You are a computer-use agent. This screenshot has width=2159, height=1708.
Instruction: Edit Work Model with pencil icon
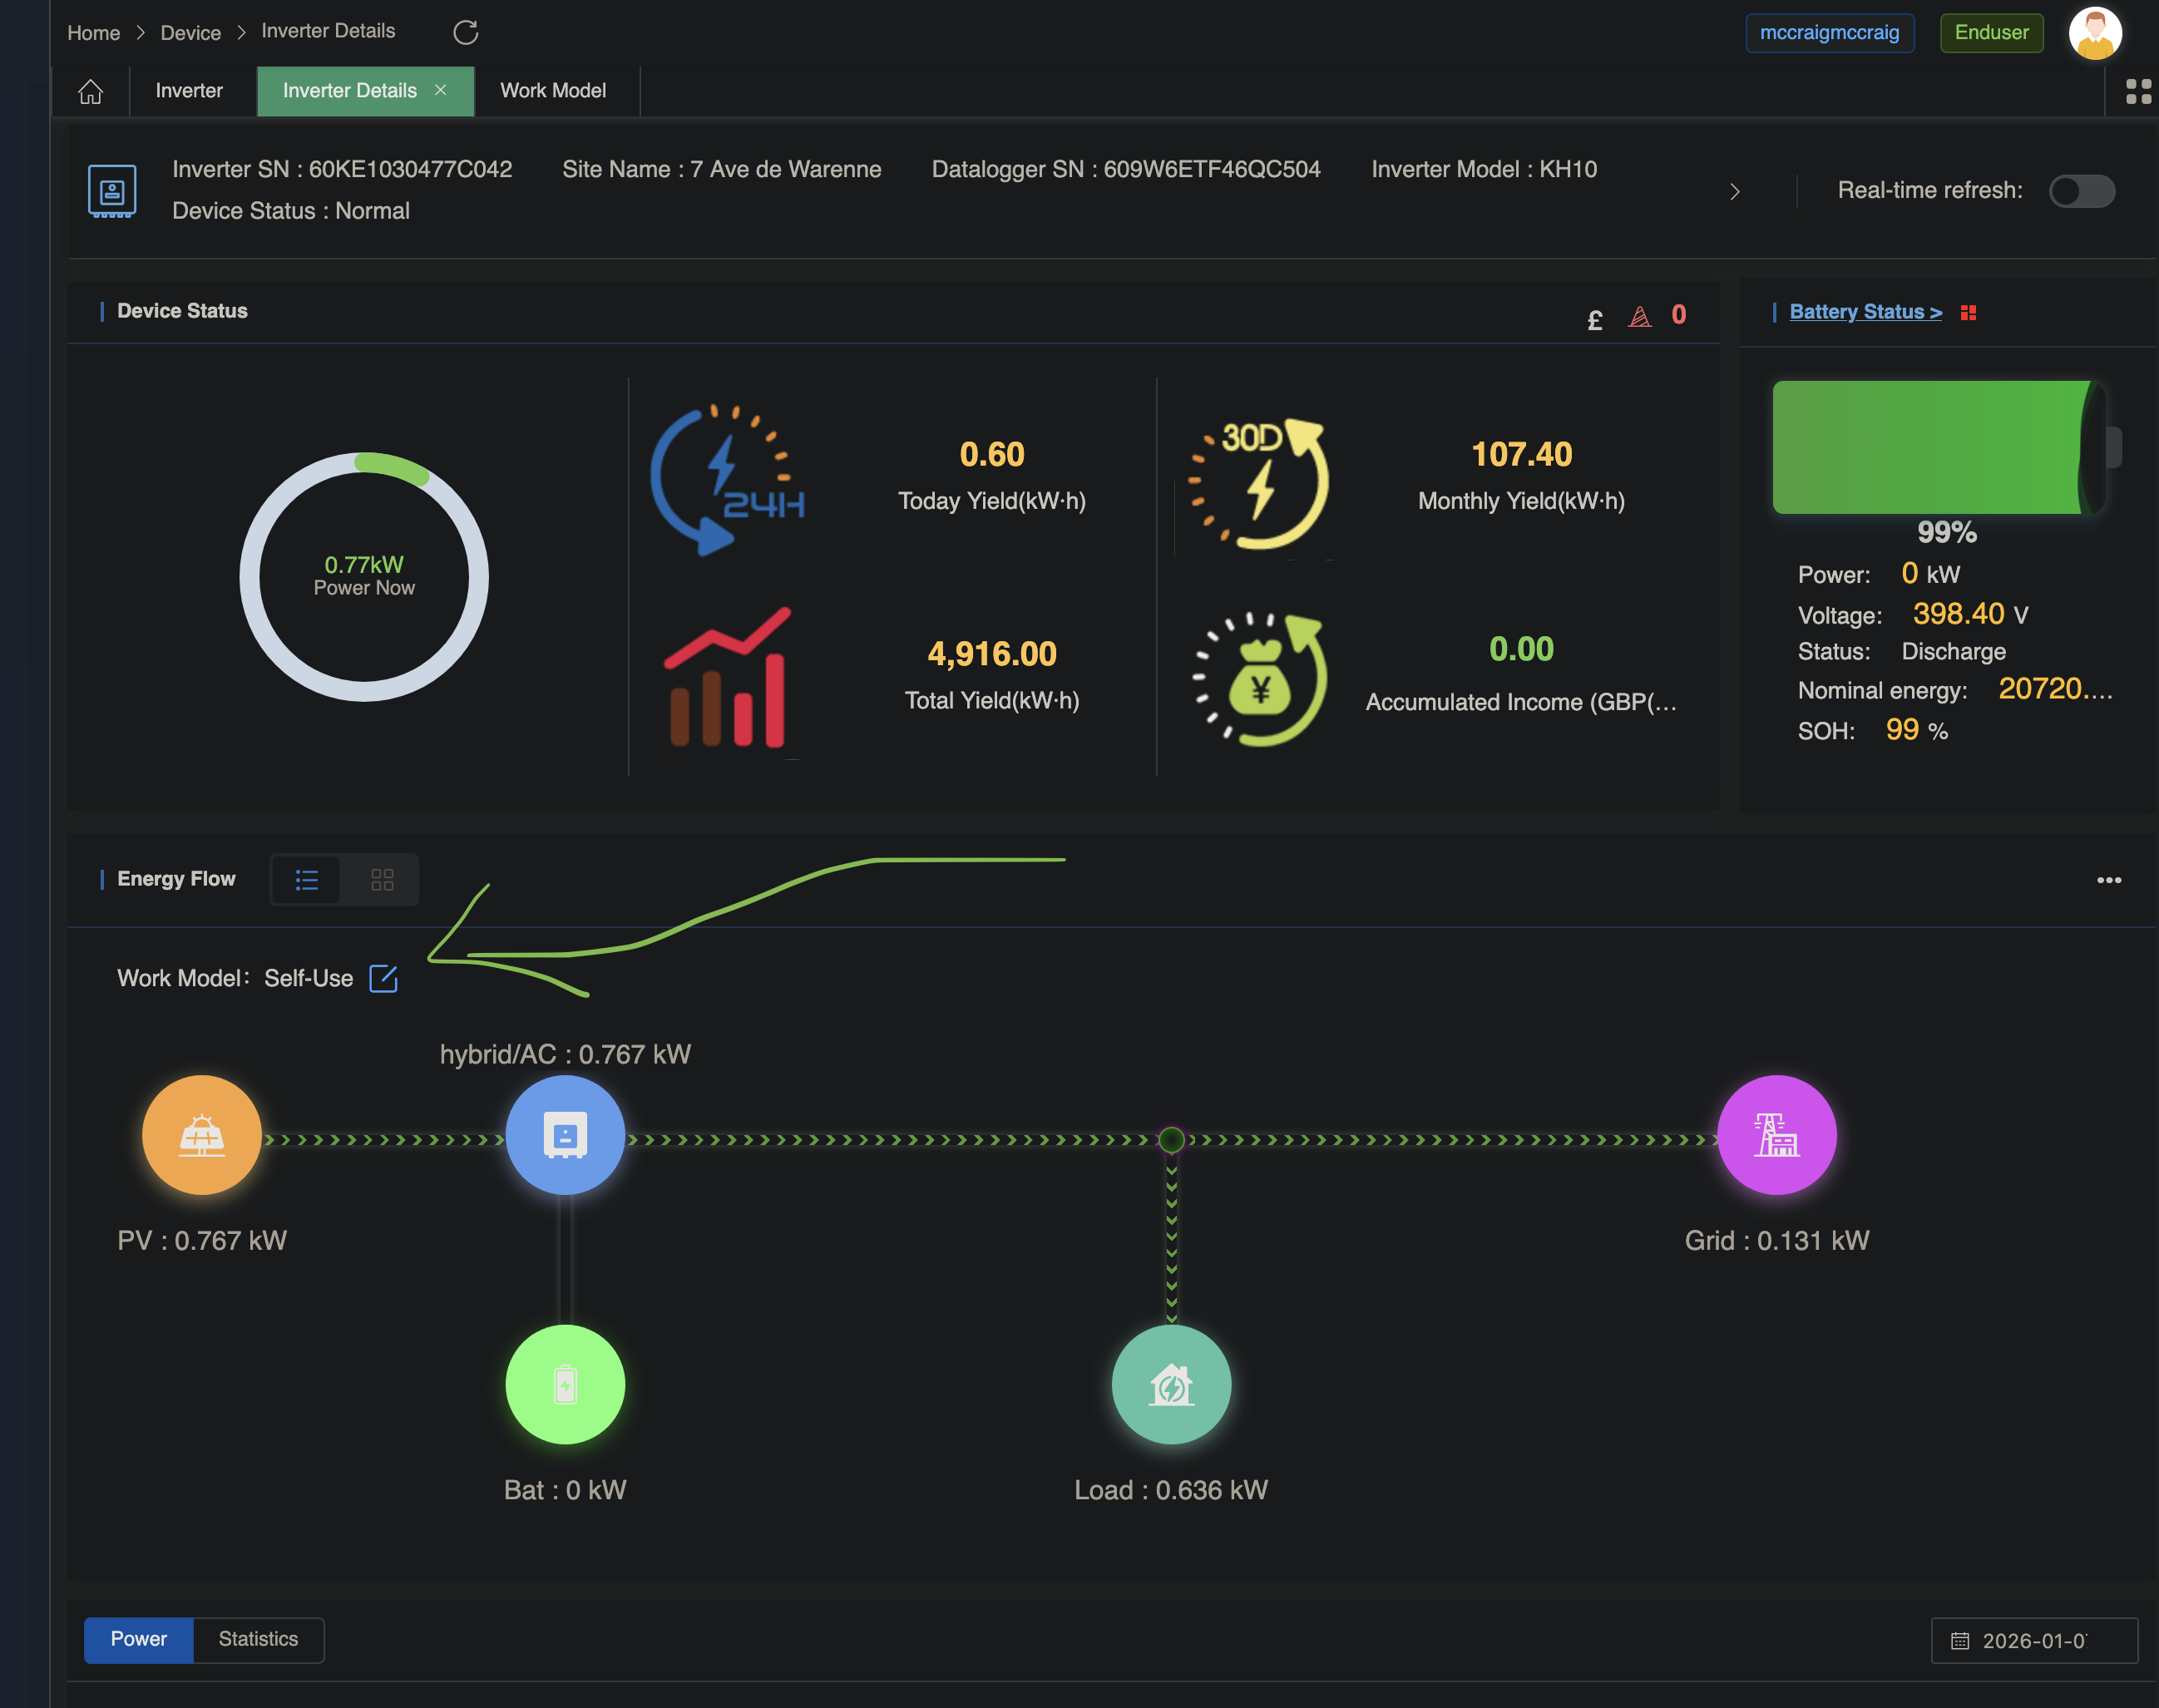coord(383,978)
